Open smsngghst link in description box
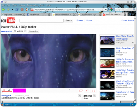 click(x=6, y=96)
